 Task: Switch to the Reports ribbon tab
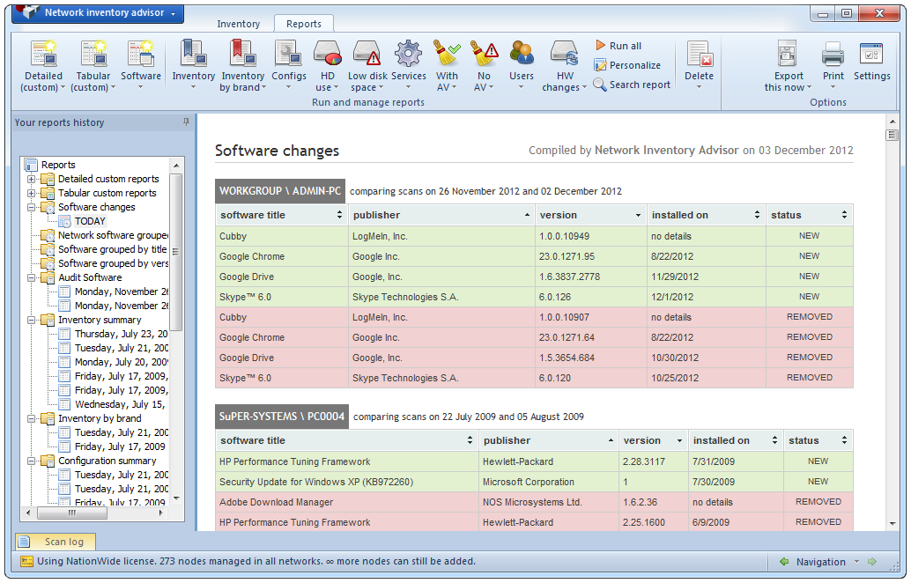point(303,24)
